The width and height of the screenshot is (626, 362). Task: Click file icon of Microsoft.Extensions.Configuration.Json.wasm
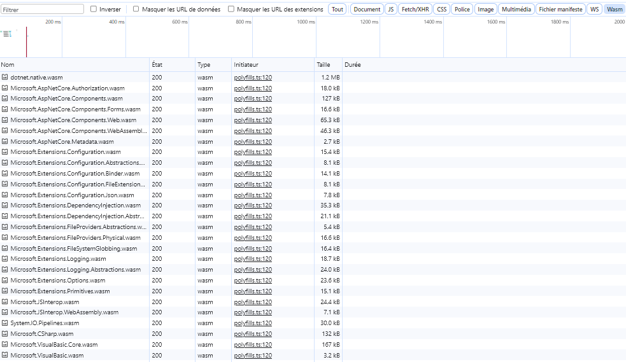coord(5,195)
